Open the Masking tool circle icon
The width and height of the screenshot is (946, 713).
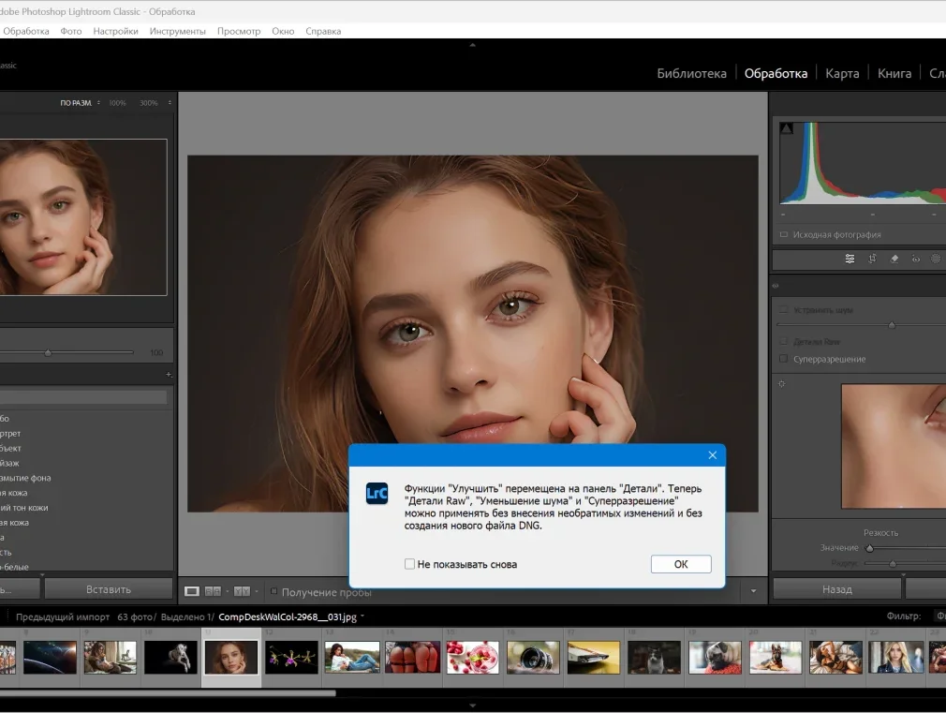936,260
